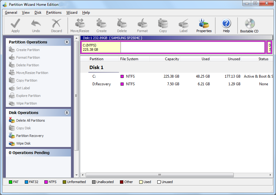276x195 pixels.
Task: Select the C:(NTFS) block in disk map
Action: click(173, 47)
